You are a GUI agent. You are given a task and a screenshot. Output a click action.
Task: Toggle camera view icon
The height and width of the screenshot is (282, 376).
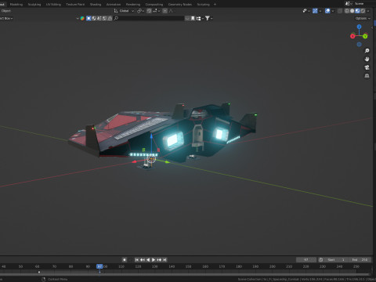[367, 67]
